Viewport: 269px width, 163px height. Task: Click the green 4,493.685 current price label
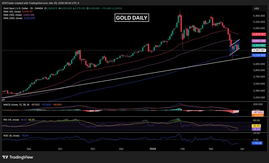pos(259,45)
